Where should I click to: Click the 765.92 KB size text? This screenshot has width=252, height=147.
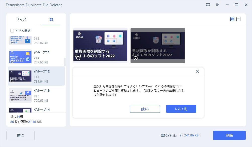[41, 43]
